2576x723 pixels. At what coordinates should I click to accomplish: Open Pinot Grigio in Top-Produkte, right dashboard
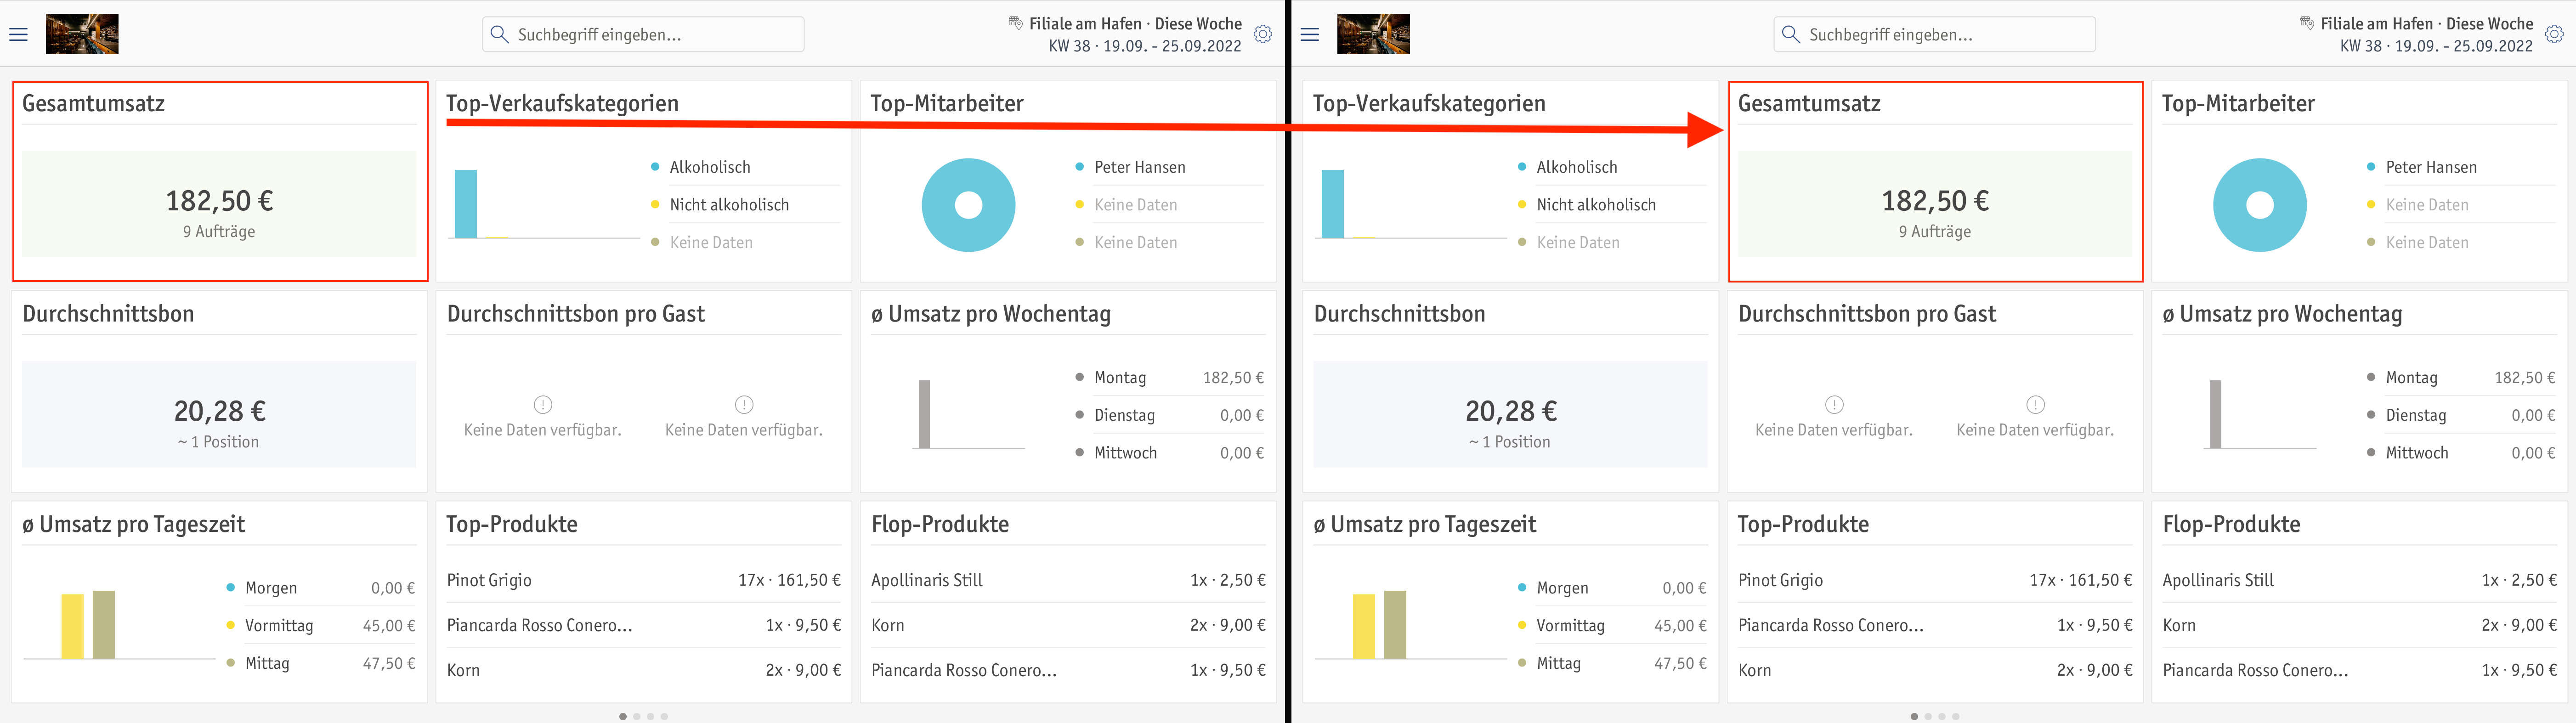click(1934, 580)
